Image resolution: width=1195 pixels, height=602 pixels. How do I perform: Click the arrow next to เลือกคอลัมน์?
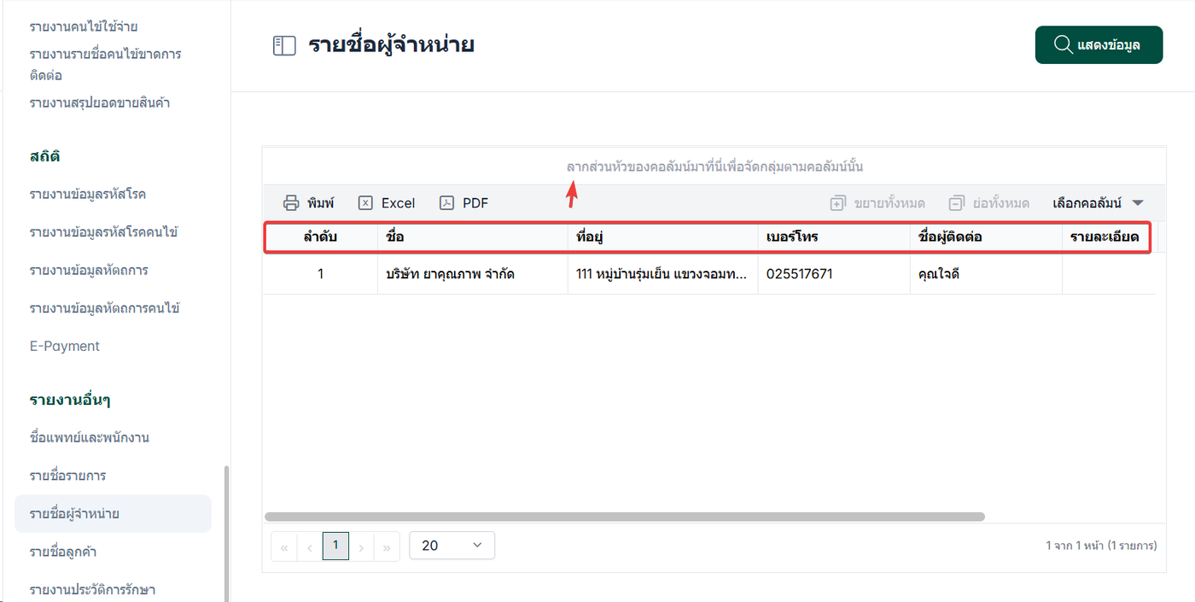coord(1137,203)
